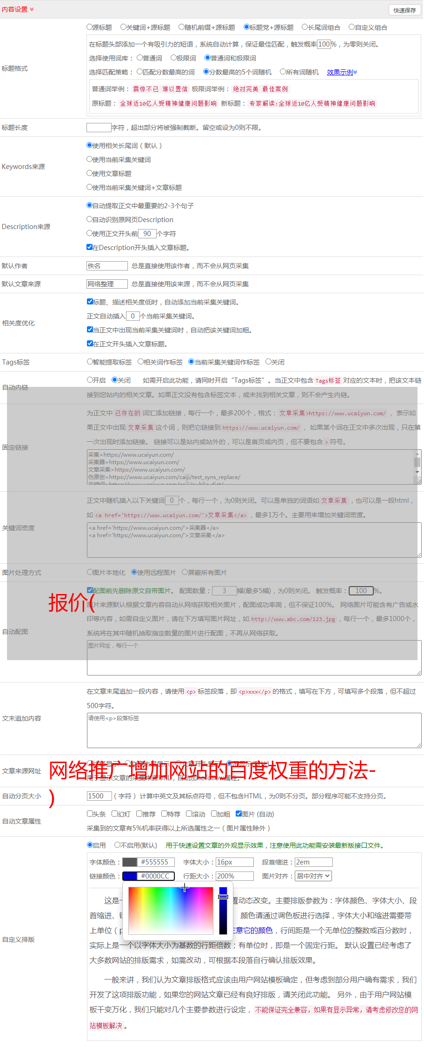Click the 默认作者 field containing 佚名
Screen dimensions: 424x1047
point(107,266)
